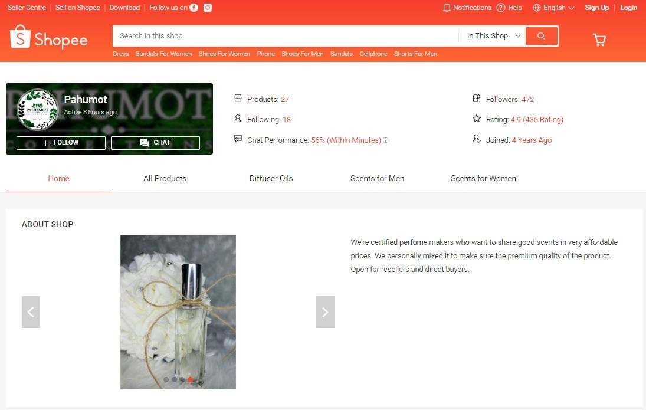Click the Chat Performance info icon
Image resolution: width=646 pixels, height=410 pixels.
386,140
